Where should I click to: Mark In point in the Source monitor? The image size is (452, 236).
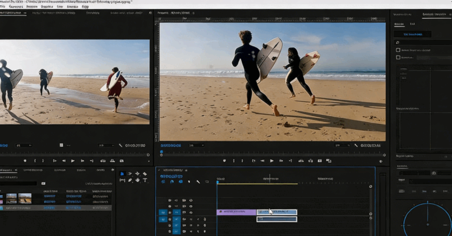pyautogui.click(x=35, y=161)
